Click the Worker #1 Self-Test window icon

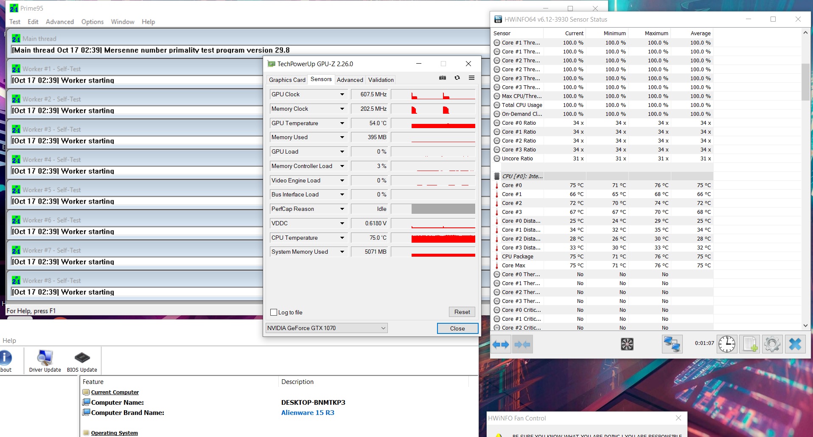click(x=16, y=69)
